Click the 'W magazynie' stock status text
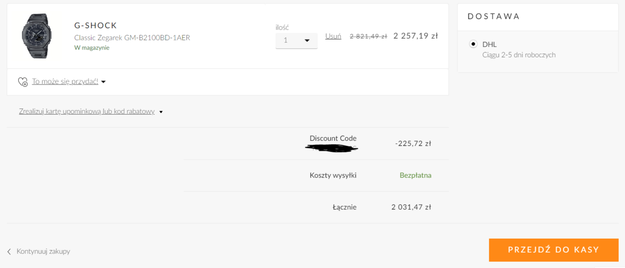625x268 pixels. (x=92, y=47)
